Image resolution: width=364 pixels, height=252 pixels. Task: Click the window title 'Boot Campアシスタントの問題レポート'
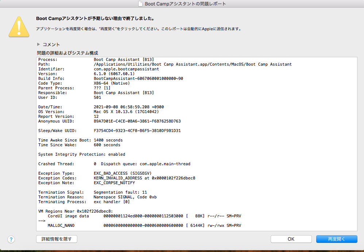point(185,4)
